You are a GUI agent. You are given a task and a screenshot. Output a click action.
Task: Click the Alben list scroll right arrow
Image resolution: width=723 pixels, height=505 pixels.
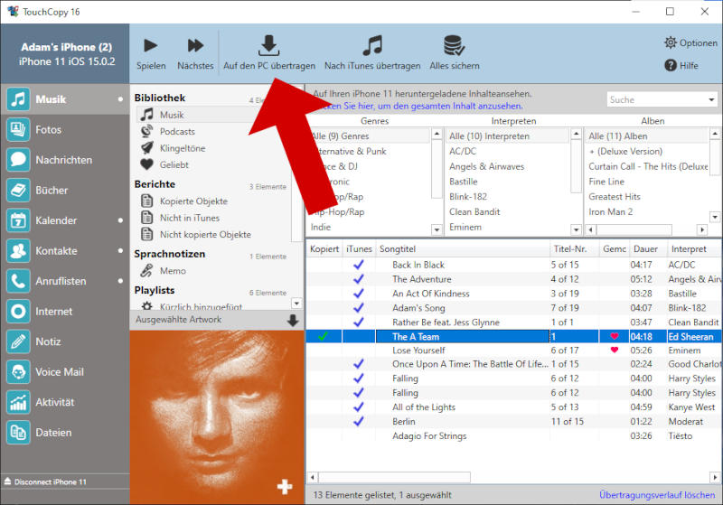click(702, 229)
